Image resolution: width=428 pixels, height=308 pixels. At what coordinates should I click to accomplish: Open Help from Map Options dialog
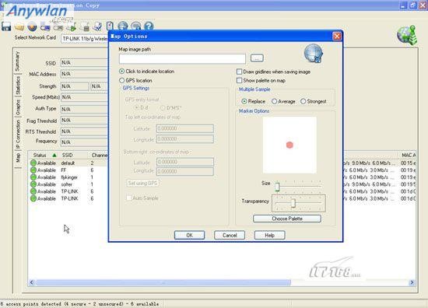(270, 235)
